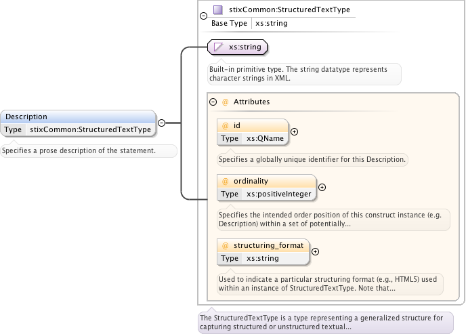The height and width of the screenshot is (336, 466).
Task: Click the structuring_format annotation about HTML5
Action: [329, 283]
